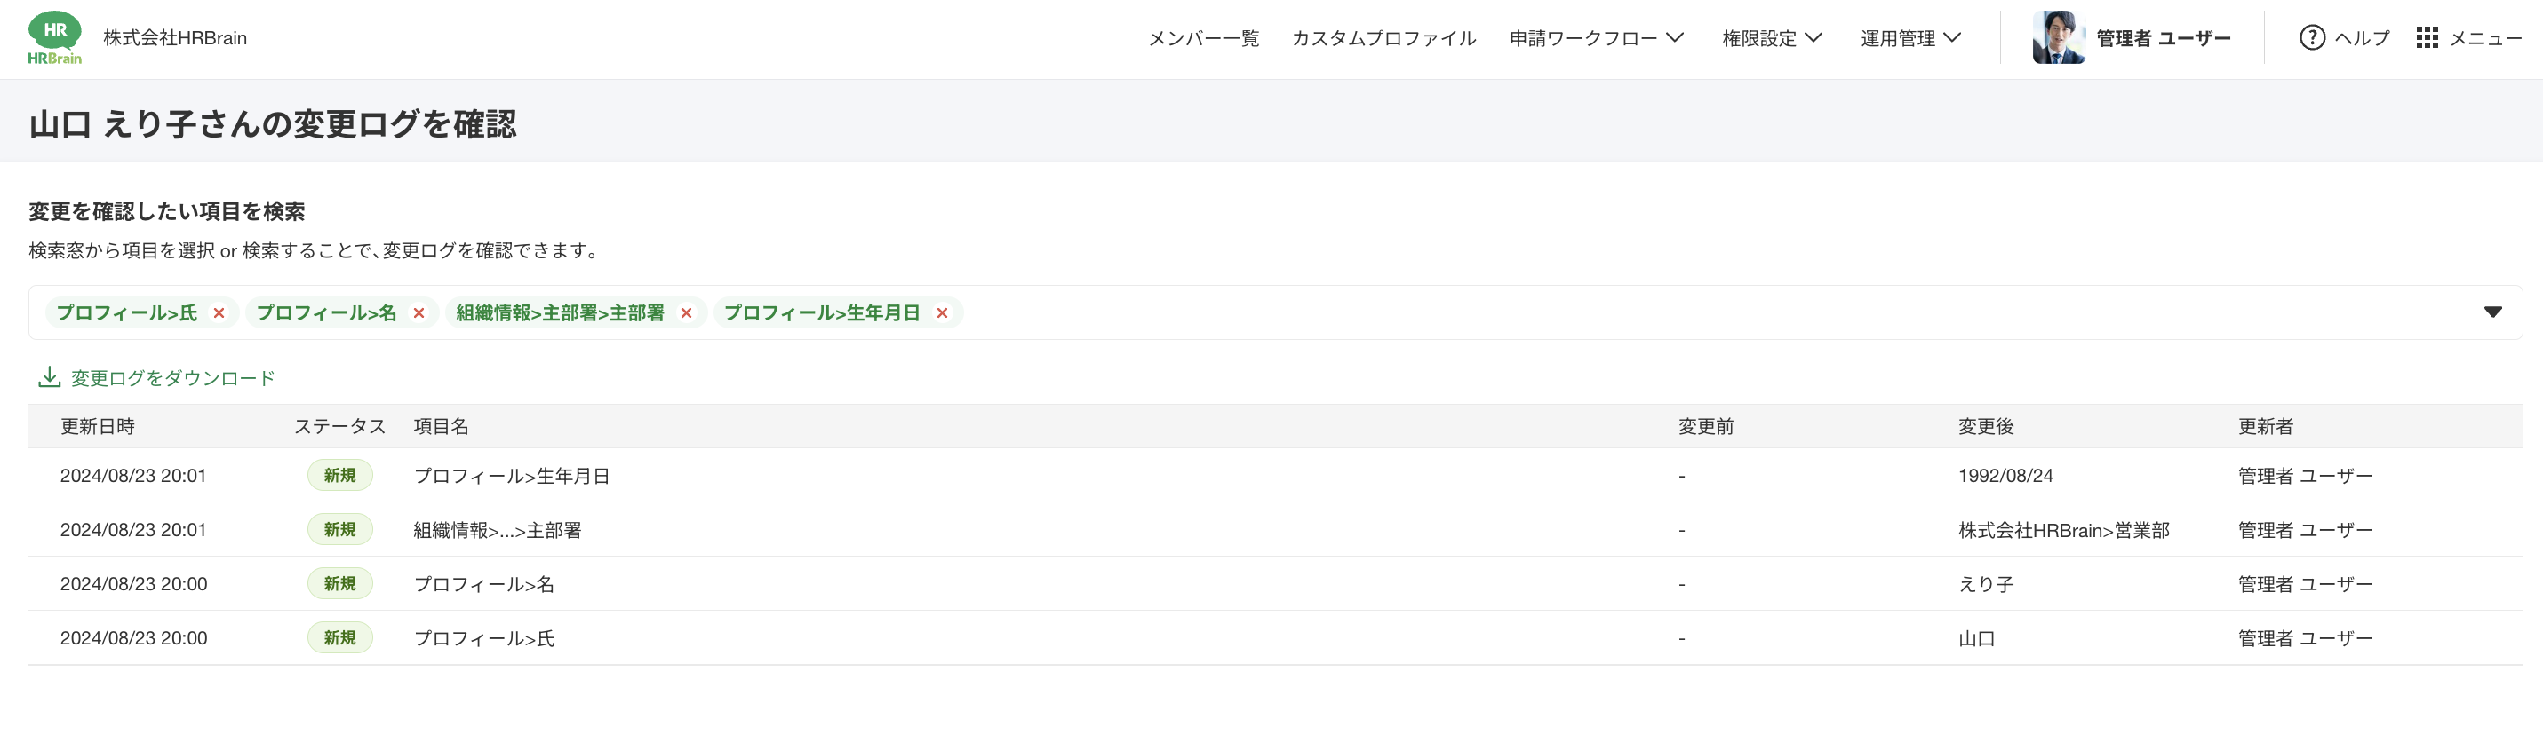Expand the 申請ワークフロー menu
This screenshot has height=751, width=2543.
pos(1595,38)
